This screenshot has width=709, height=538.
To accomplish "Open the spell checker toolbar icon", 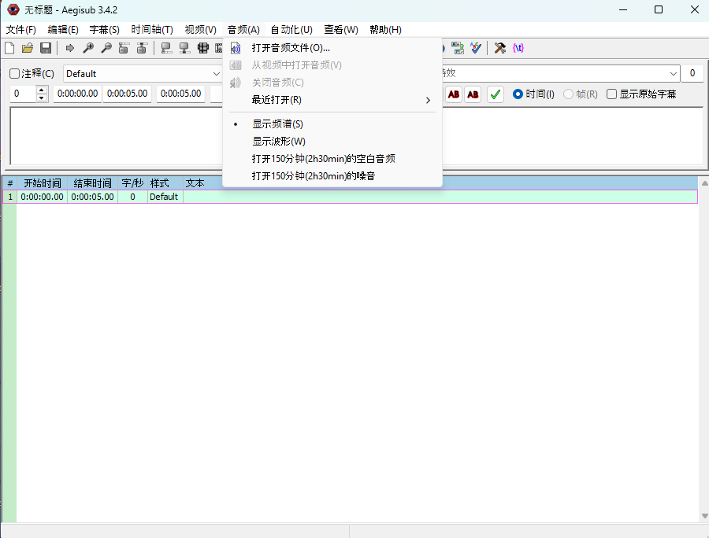I will point(476,48).
